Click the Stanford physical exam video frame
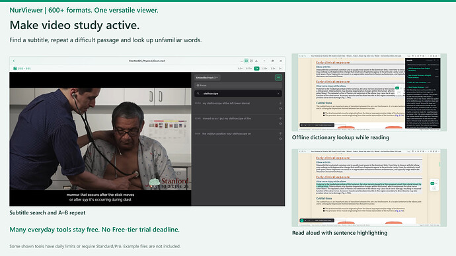The width and height of the screenshot is (456, 256). point(100,139)
